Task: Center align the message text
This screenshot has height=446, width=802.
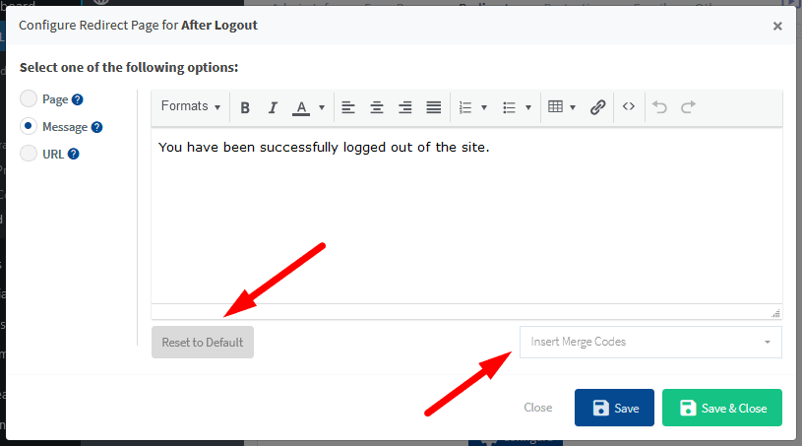Action: (376, 107)
